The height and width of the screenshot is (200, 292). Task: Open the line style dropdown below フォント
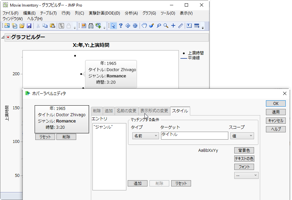point(246,176)
